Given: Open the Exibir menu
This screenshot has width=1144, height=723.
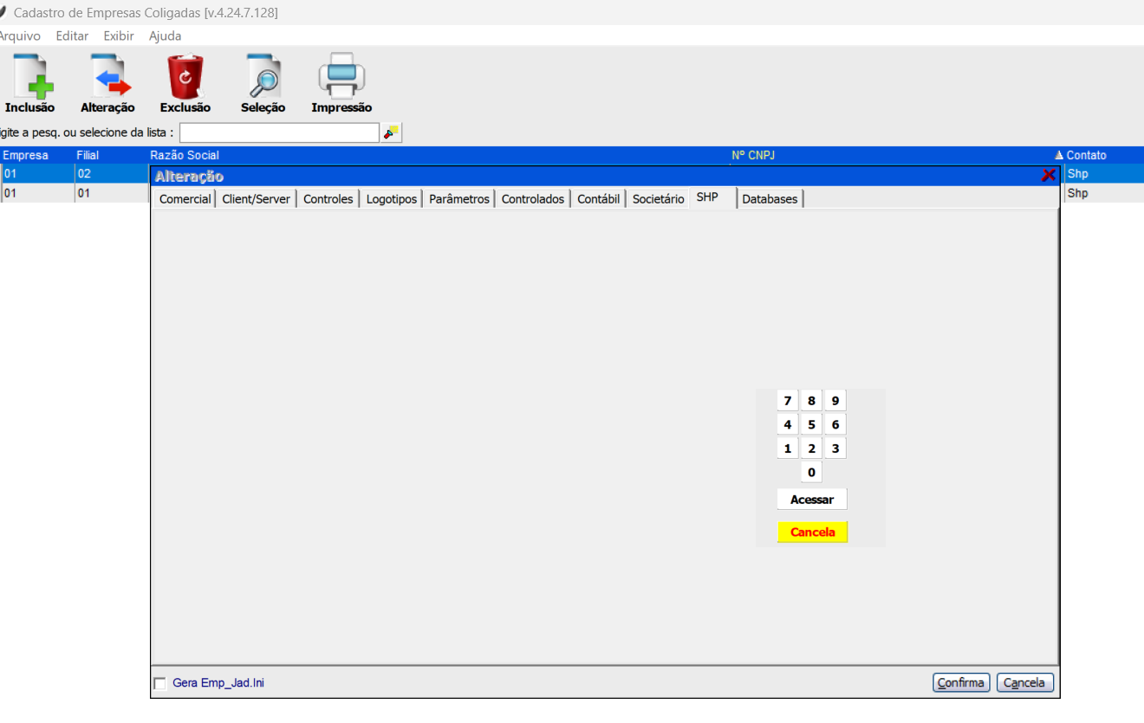Looking at the screenshot, I should pyautogui.click(x=119, y=36).
